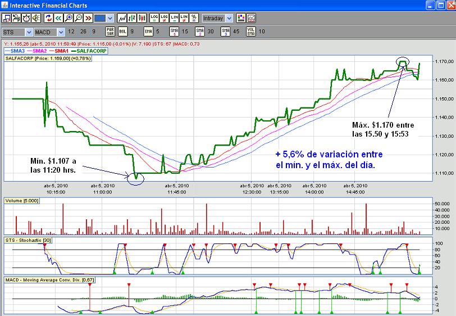Screen dimensions: 456x316
Task: Click the alarm clock timer icon
Action: point(26,18)
